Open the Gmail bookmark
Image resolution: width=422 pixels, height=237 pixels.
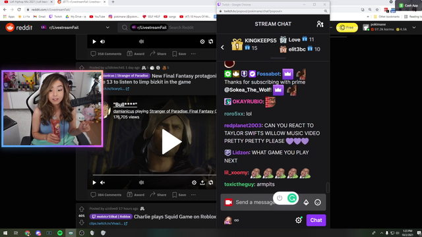tap(40, 16)
